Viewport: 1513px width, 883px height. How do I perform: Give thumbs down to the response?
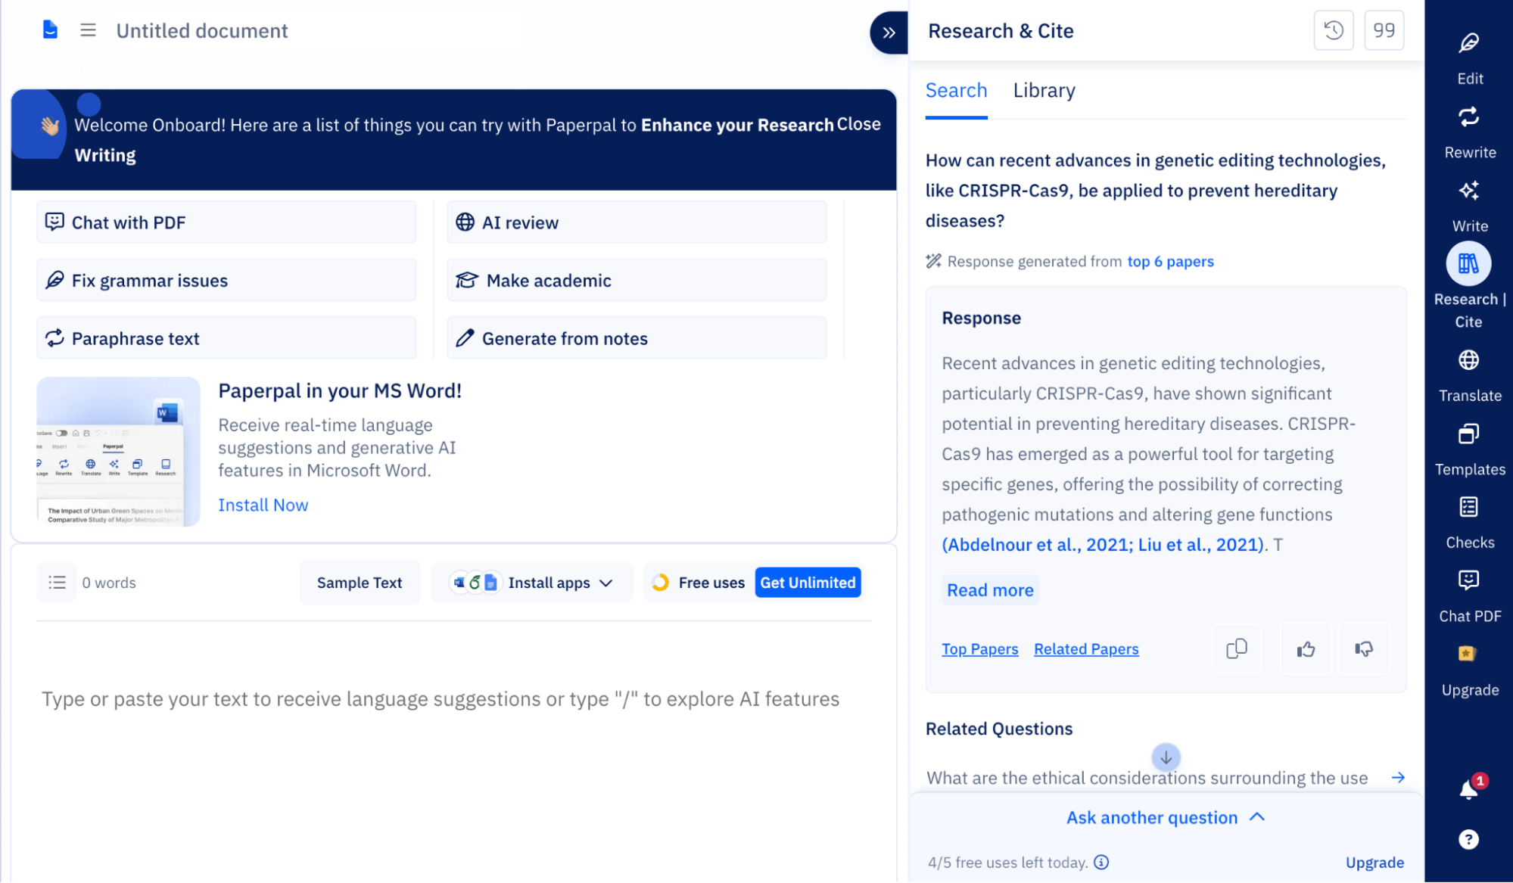pyautogui.click(x=1363, y=648)
